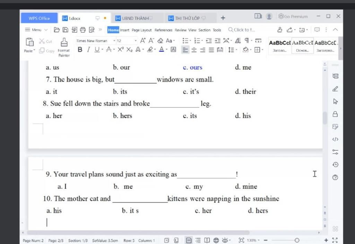Open help question mark in right sidebar
This screenshot has width=355, height=244.
[x=335, y=177]
